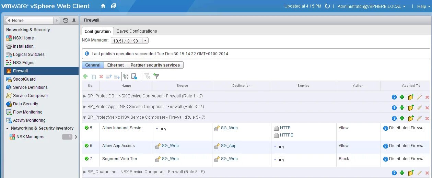Open Administrator@VSPHERE.LOCAL user menu
This screenshot has height=178, width=432.
click(372, 7)
